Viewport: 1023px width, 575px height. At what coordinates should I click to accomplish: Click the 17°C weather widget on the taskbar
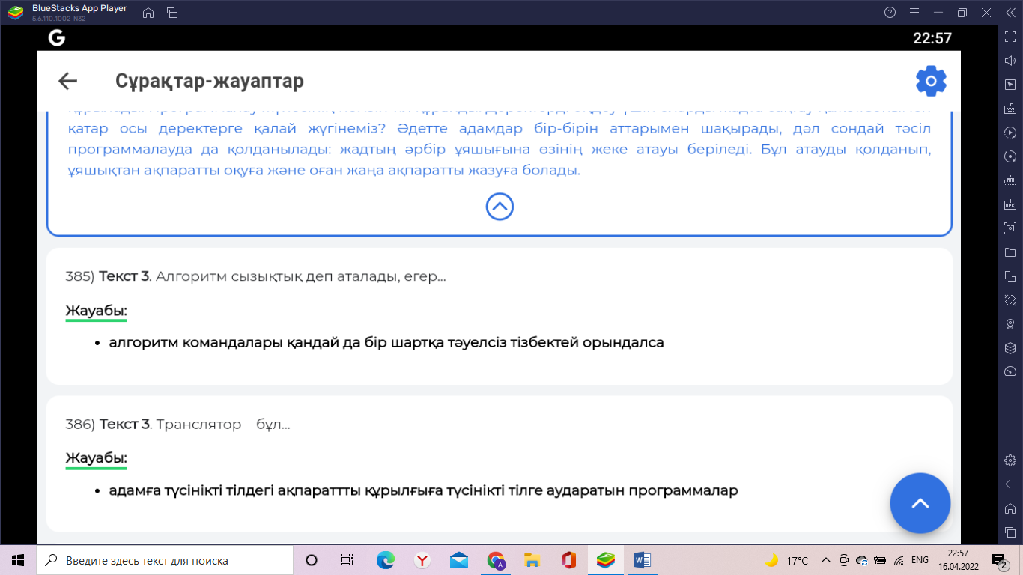click(786, 560)
